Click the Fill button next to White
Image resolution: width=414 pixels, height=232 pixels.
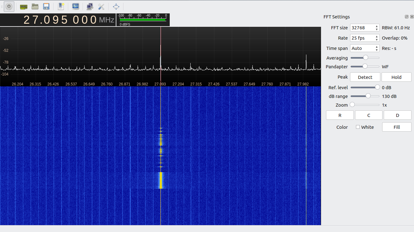[397, 127]
